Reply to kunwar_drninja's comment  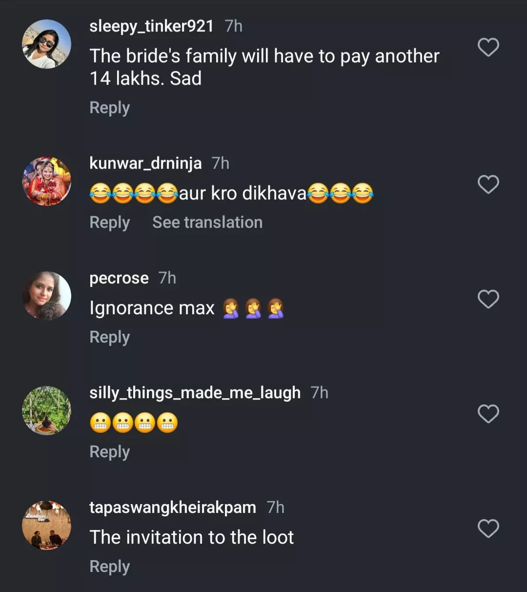(x=110, y=223)
